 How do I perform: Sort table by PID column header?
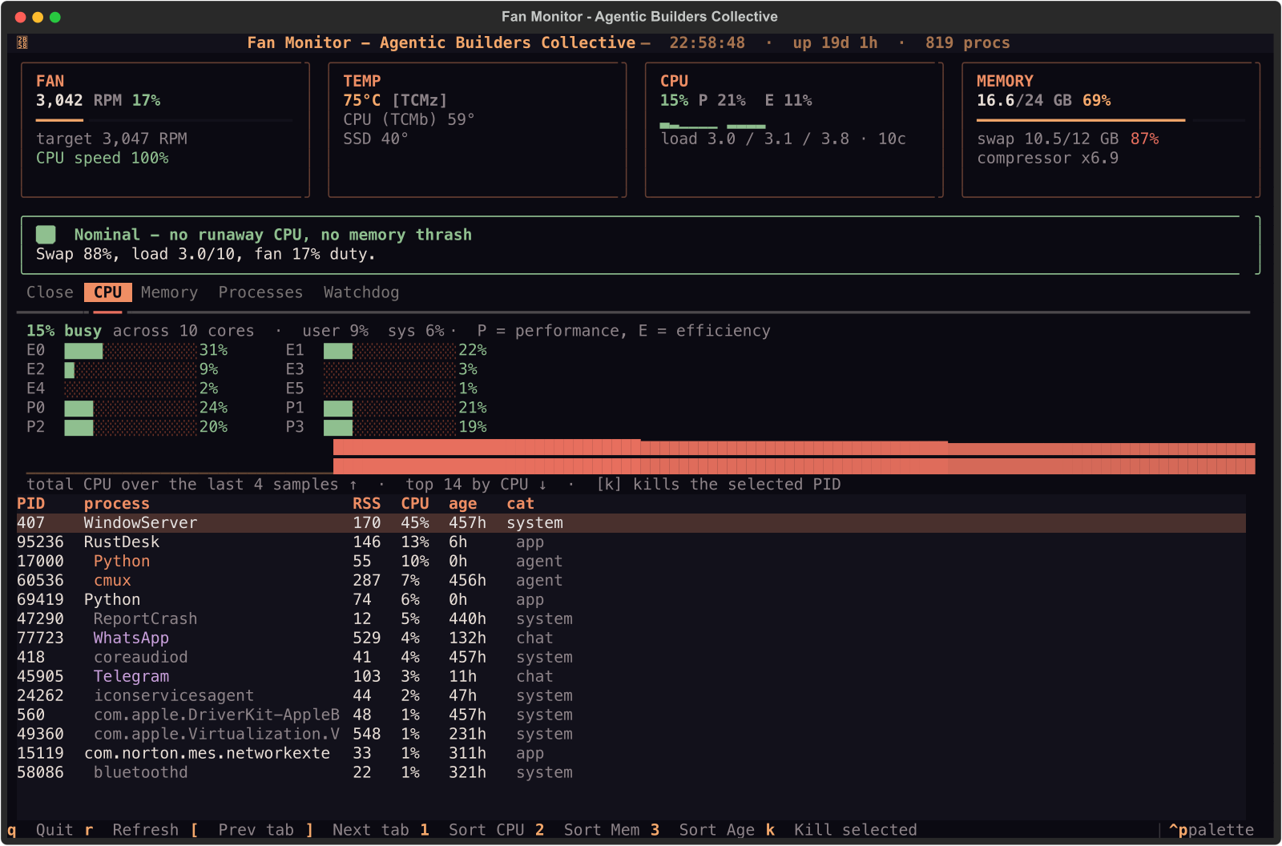click(x=31, y=503)
